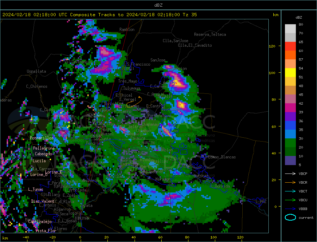The height and width of the screenshot is (242, 317).
Task: Select the orange 60 dBZ color swatch
Action: [x=290, y=55]
